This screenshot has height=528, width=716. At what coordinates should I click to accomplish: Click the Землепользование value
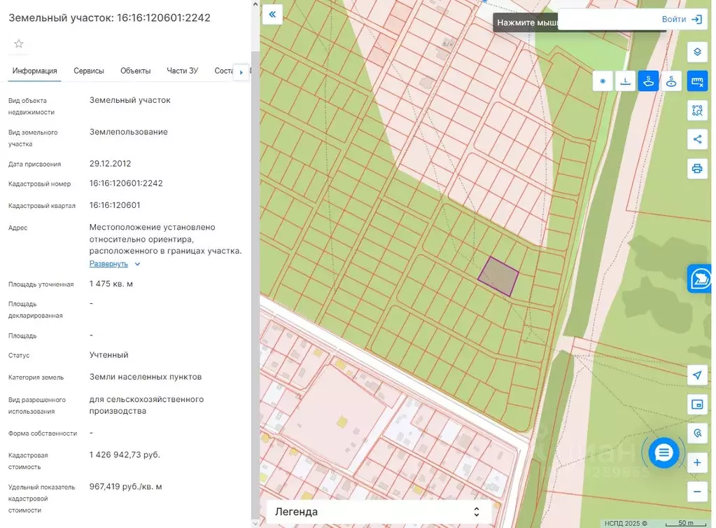click(128, 132)
